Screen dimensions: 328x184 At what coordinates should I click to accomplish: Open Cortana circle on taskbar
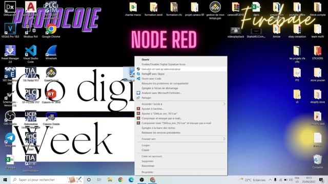point(89,179)
